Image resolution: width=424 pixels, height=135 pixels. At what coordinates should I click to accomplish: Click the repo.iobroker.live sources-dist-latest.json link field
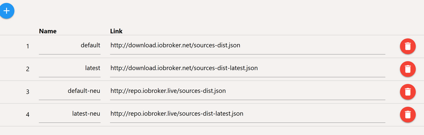pyautogui.click(x=248, y=114)
